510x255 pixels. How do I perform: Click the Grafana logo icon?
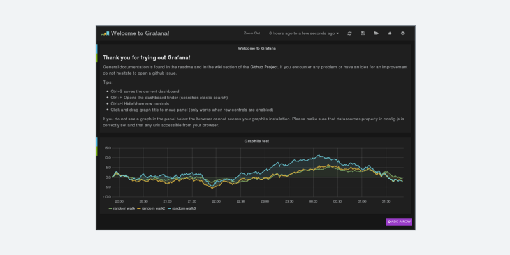(x=105, y=33)
